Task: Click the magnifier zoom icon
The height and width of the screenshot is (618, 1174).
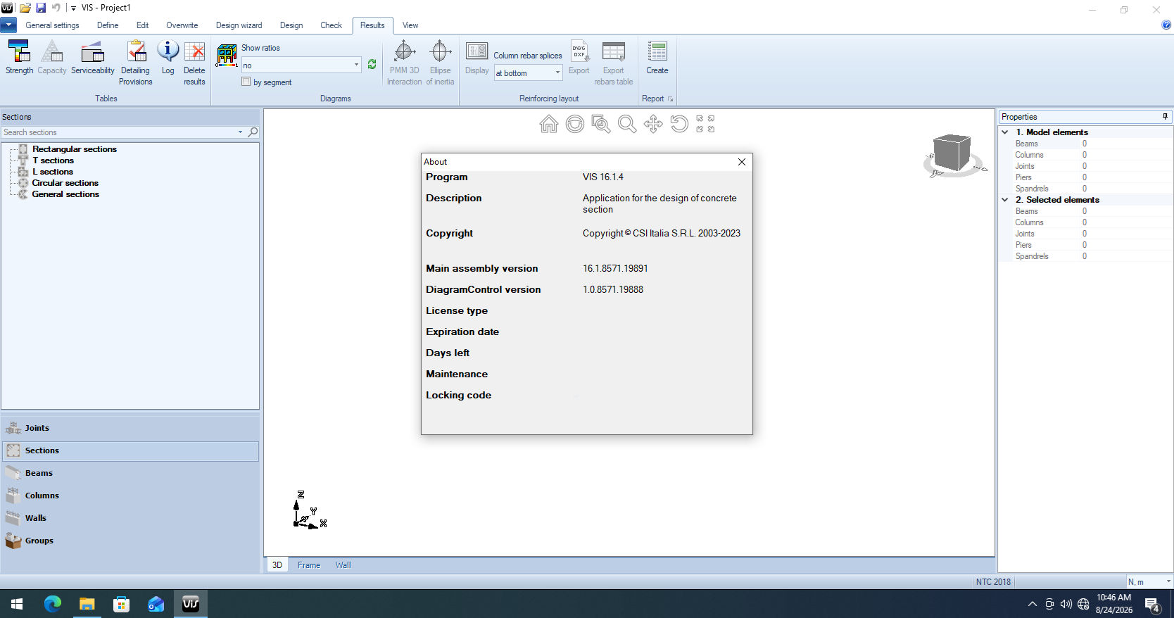Action: pos(627,125)
